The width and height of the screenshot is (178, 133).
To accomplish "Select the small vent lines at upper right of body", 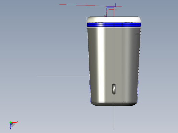I will pos(137,33).
